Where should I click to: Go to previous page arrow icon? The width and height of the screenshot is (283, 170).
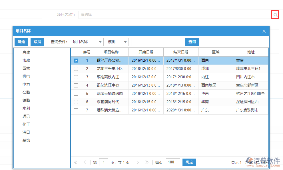[x=85, y=162]
